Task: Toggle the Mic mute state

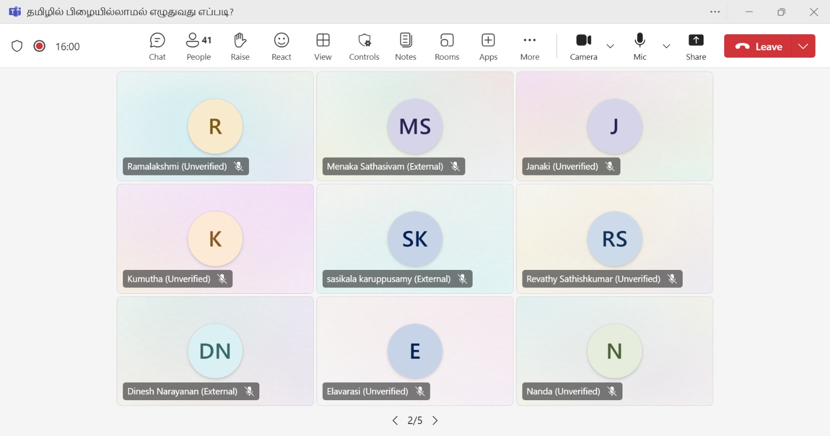Action: [640, 46]
